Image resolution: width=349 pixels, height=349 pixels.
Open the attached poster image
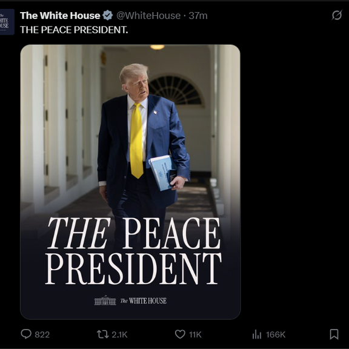click(x=130, y=182)
